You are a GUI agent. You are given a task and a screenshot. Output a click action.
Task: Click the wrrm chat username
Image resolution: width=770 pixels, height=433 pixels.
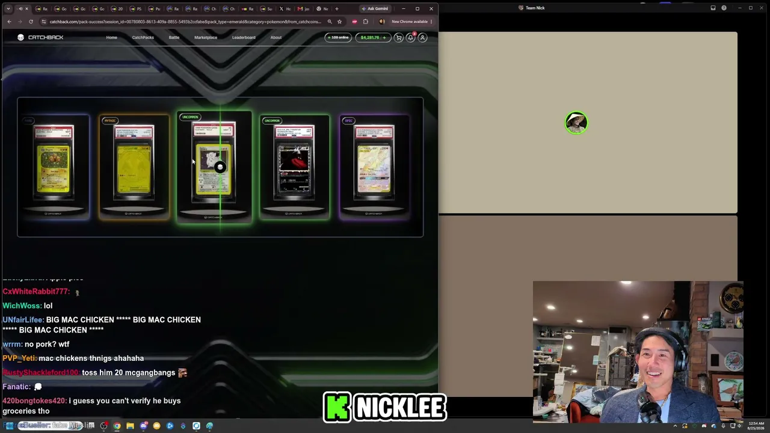[x=12, y=344]
